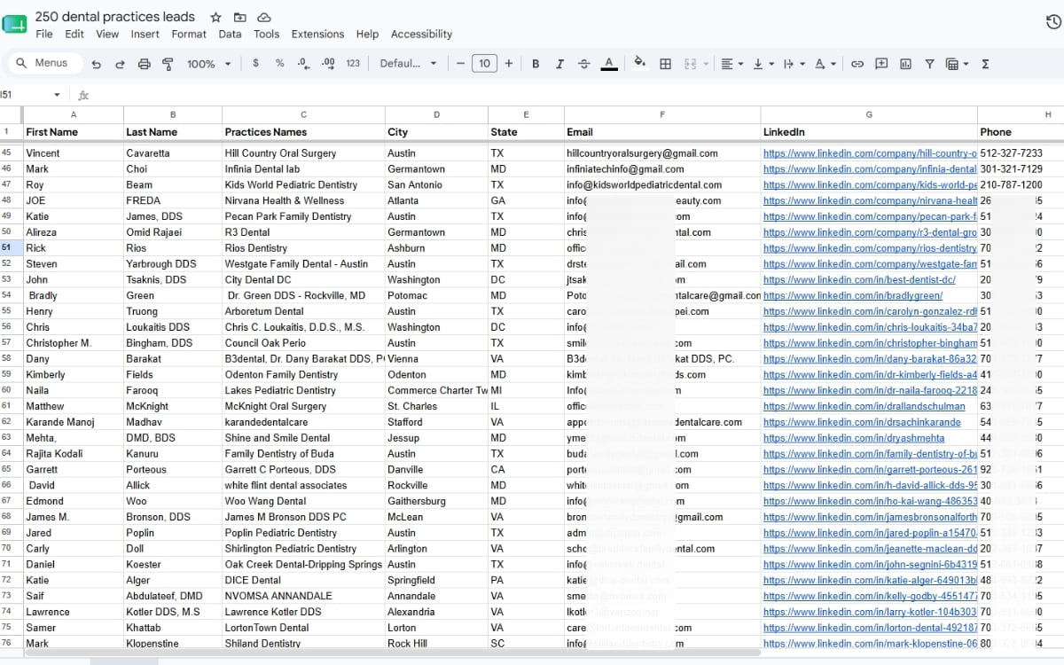Open the Name box dropdown arrow
Image resolution: width=1064 pixels, height=665 pixels.
tap(57, 95)
